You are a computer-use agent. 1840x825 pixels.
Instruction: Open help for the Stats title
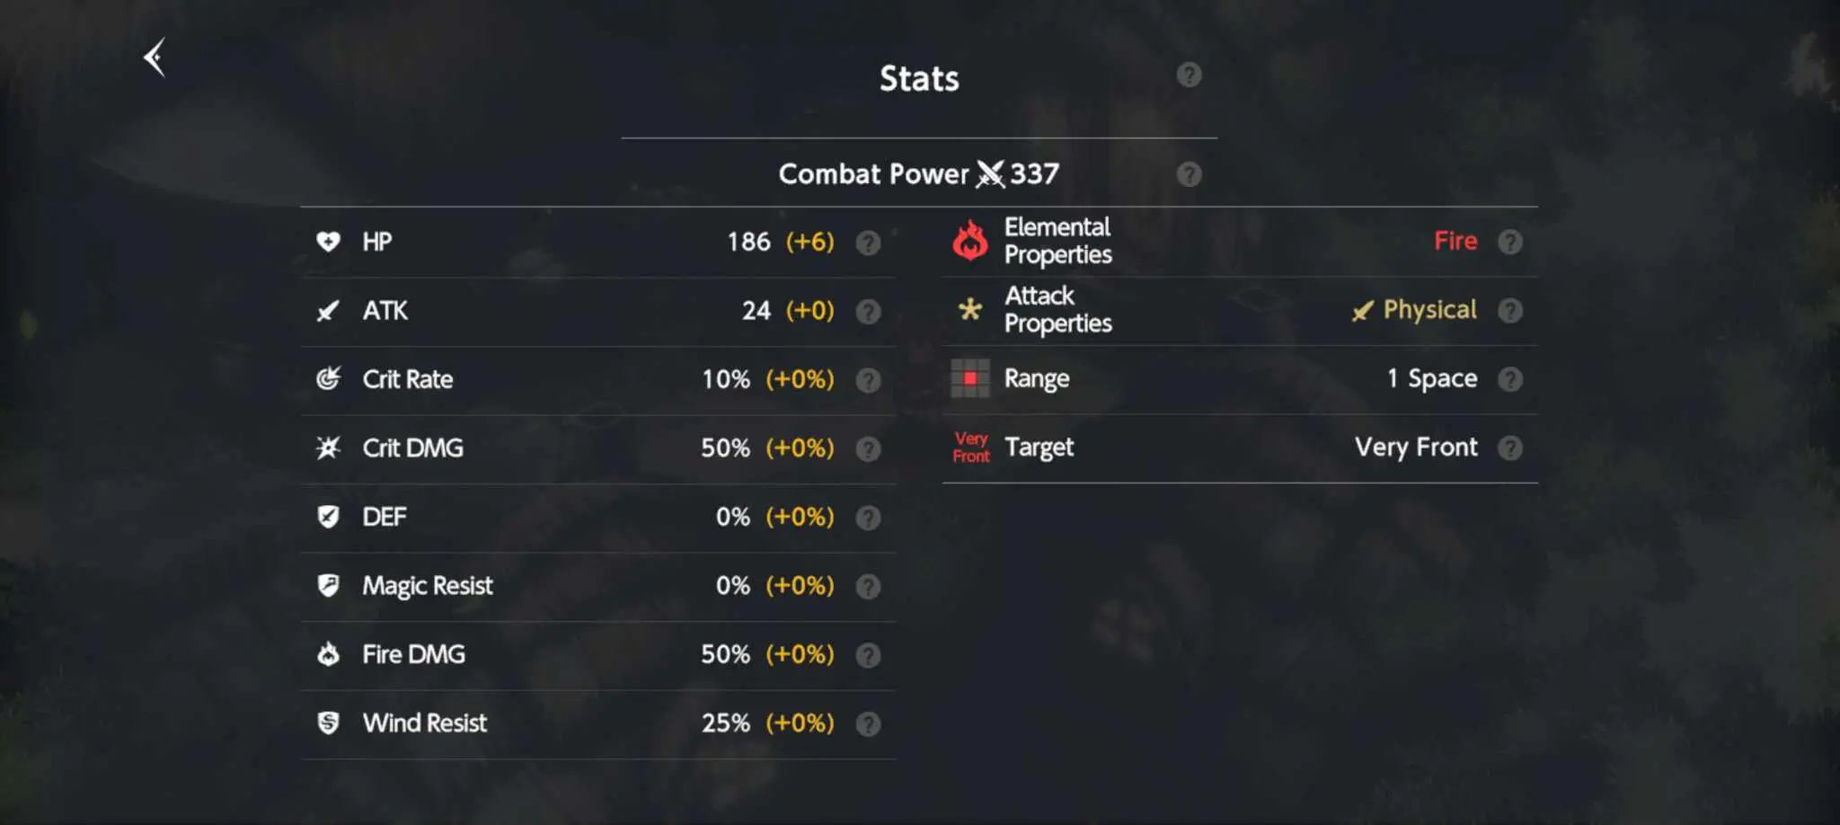(x=1189, y=75)
